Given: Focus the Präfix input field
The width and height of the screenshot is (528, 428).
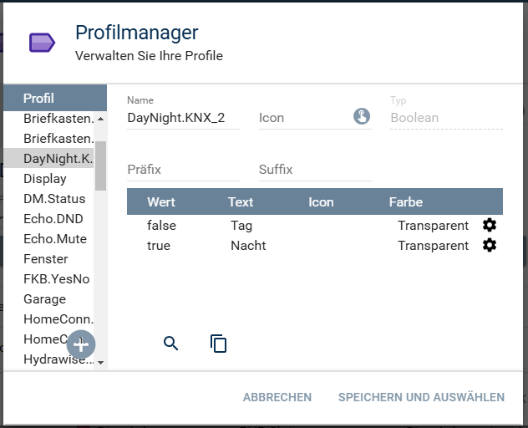Looking at the screenshot, I should coord(183,170).
